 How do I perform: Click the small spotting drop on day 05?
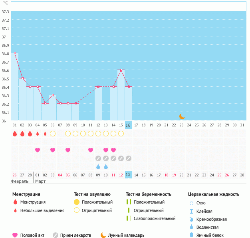point(45,134)
